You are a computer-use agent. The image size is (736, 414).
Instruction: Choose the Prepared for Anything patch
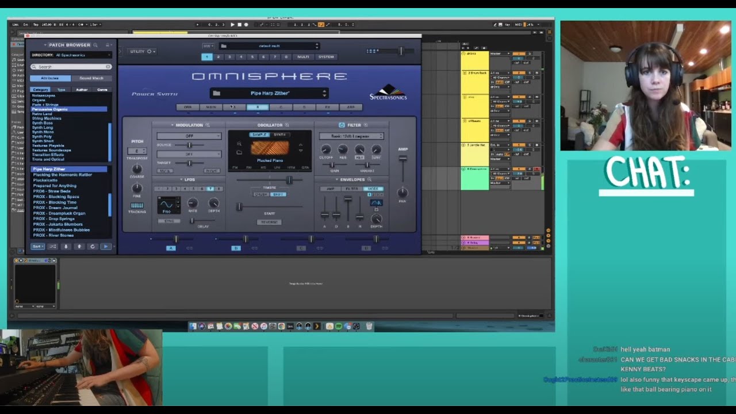click(55, 186)
